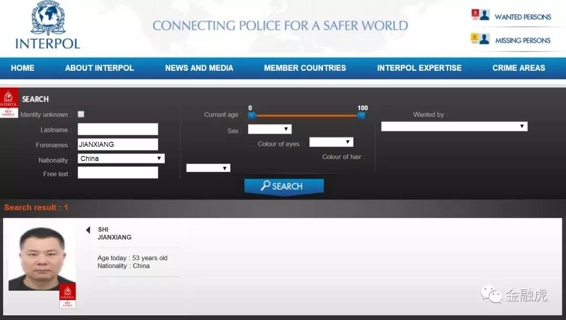Image resolution: width=566 pixels, height=320 pixels.
Task: Open the Nationality dropdown showing China
Action: (121, 158)
